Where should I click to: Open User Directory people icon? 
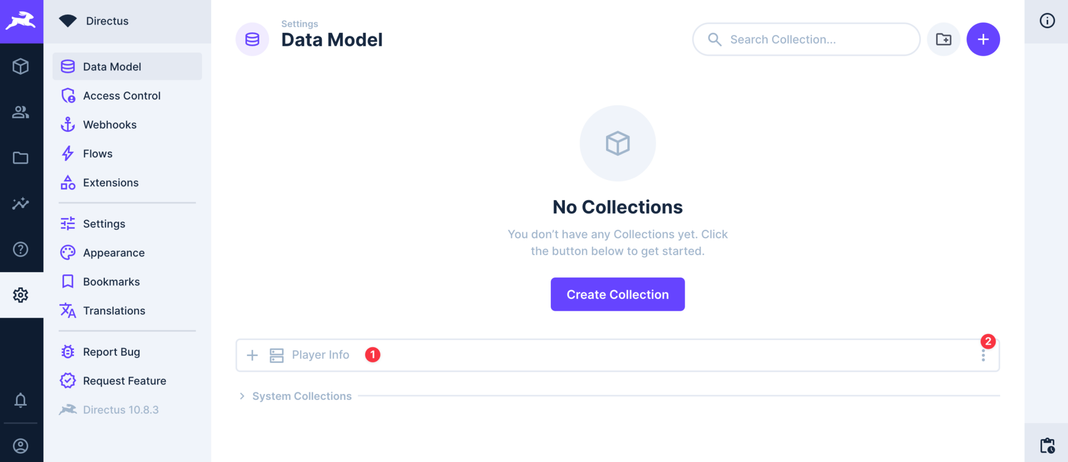21,112
